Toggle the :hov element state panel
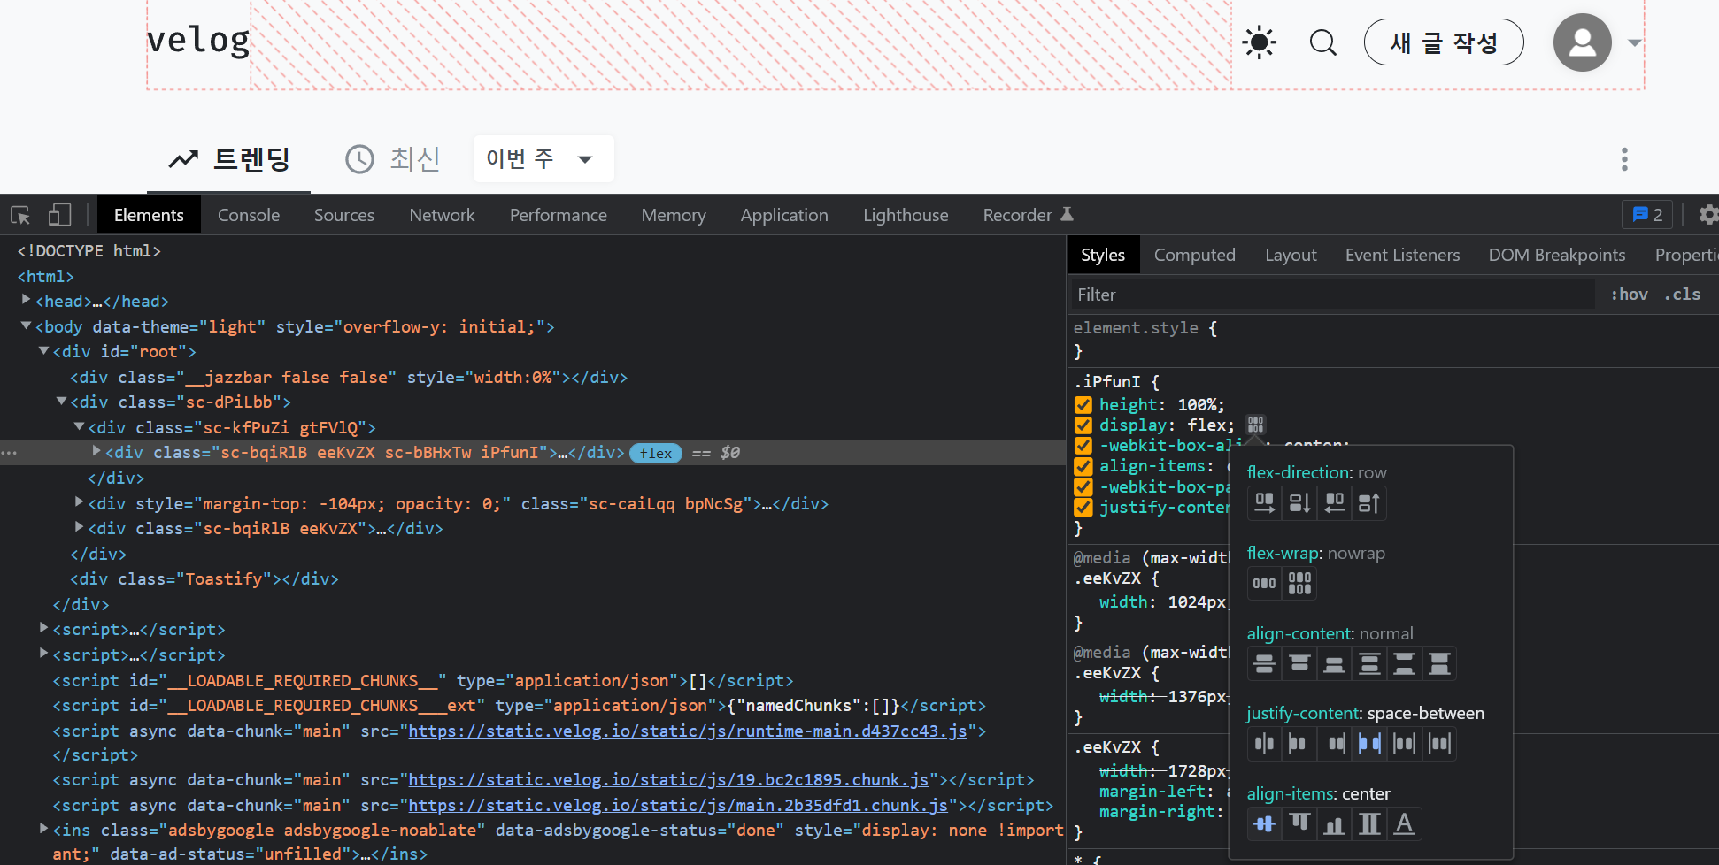Image resolution: width=1719 pixels, height=865 pixels. coord(1629,295)
